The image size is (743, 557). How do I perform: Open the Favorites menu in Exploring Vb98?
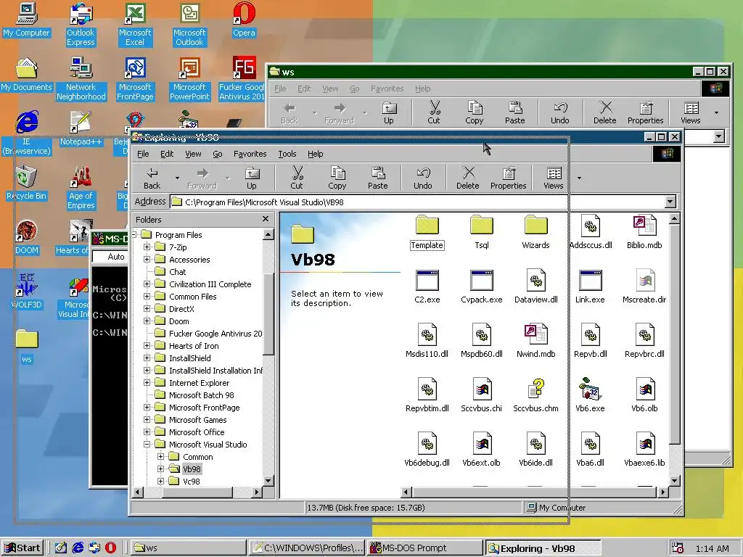[250, 154]
